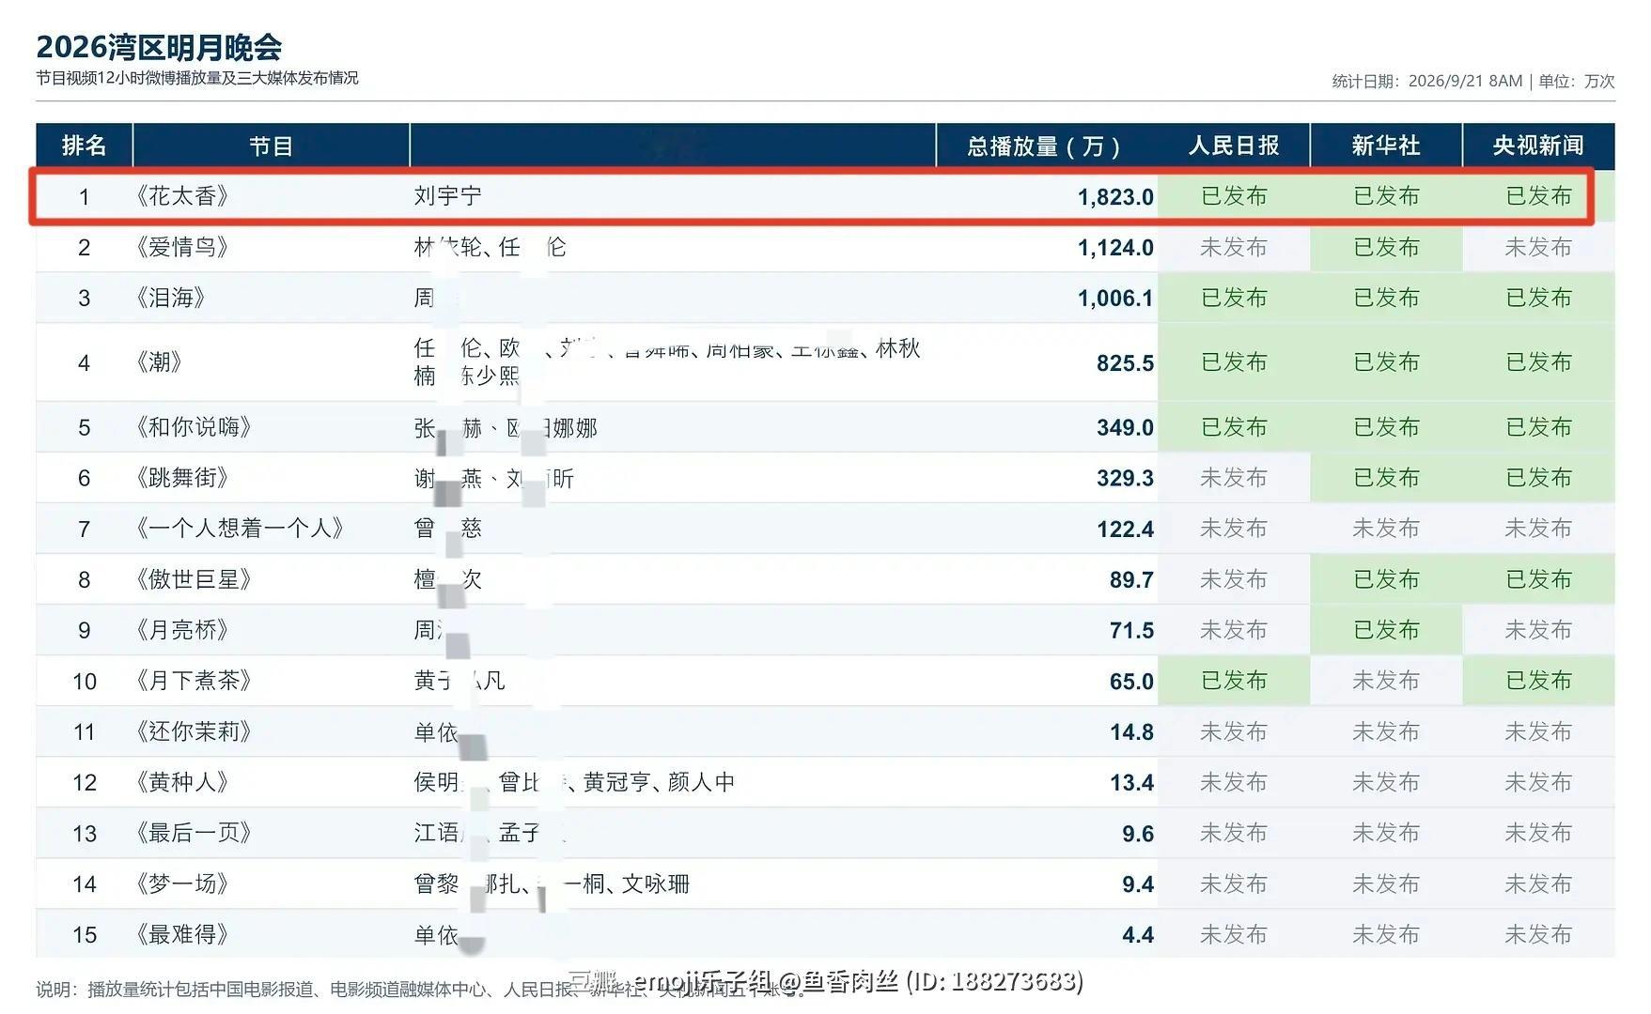Click the 统计日期 2026/9/21 8AM text

[x=1426, y=81]
